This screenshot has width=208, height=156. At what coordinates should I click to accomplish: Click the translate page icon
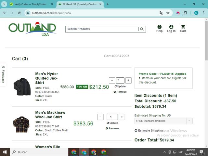coord(161,13)
